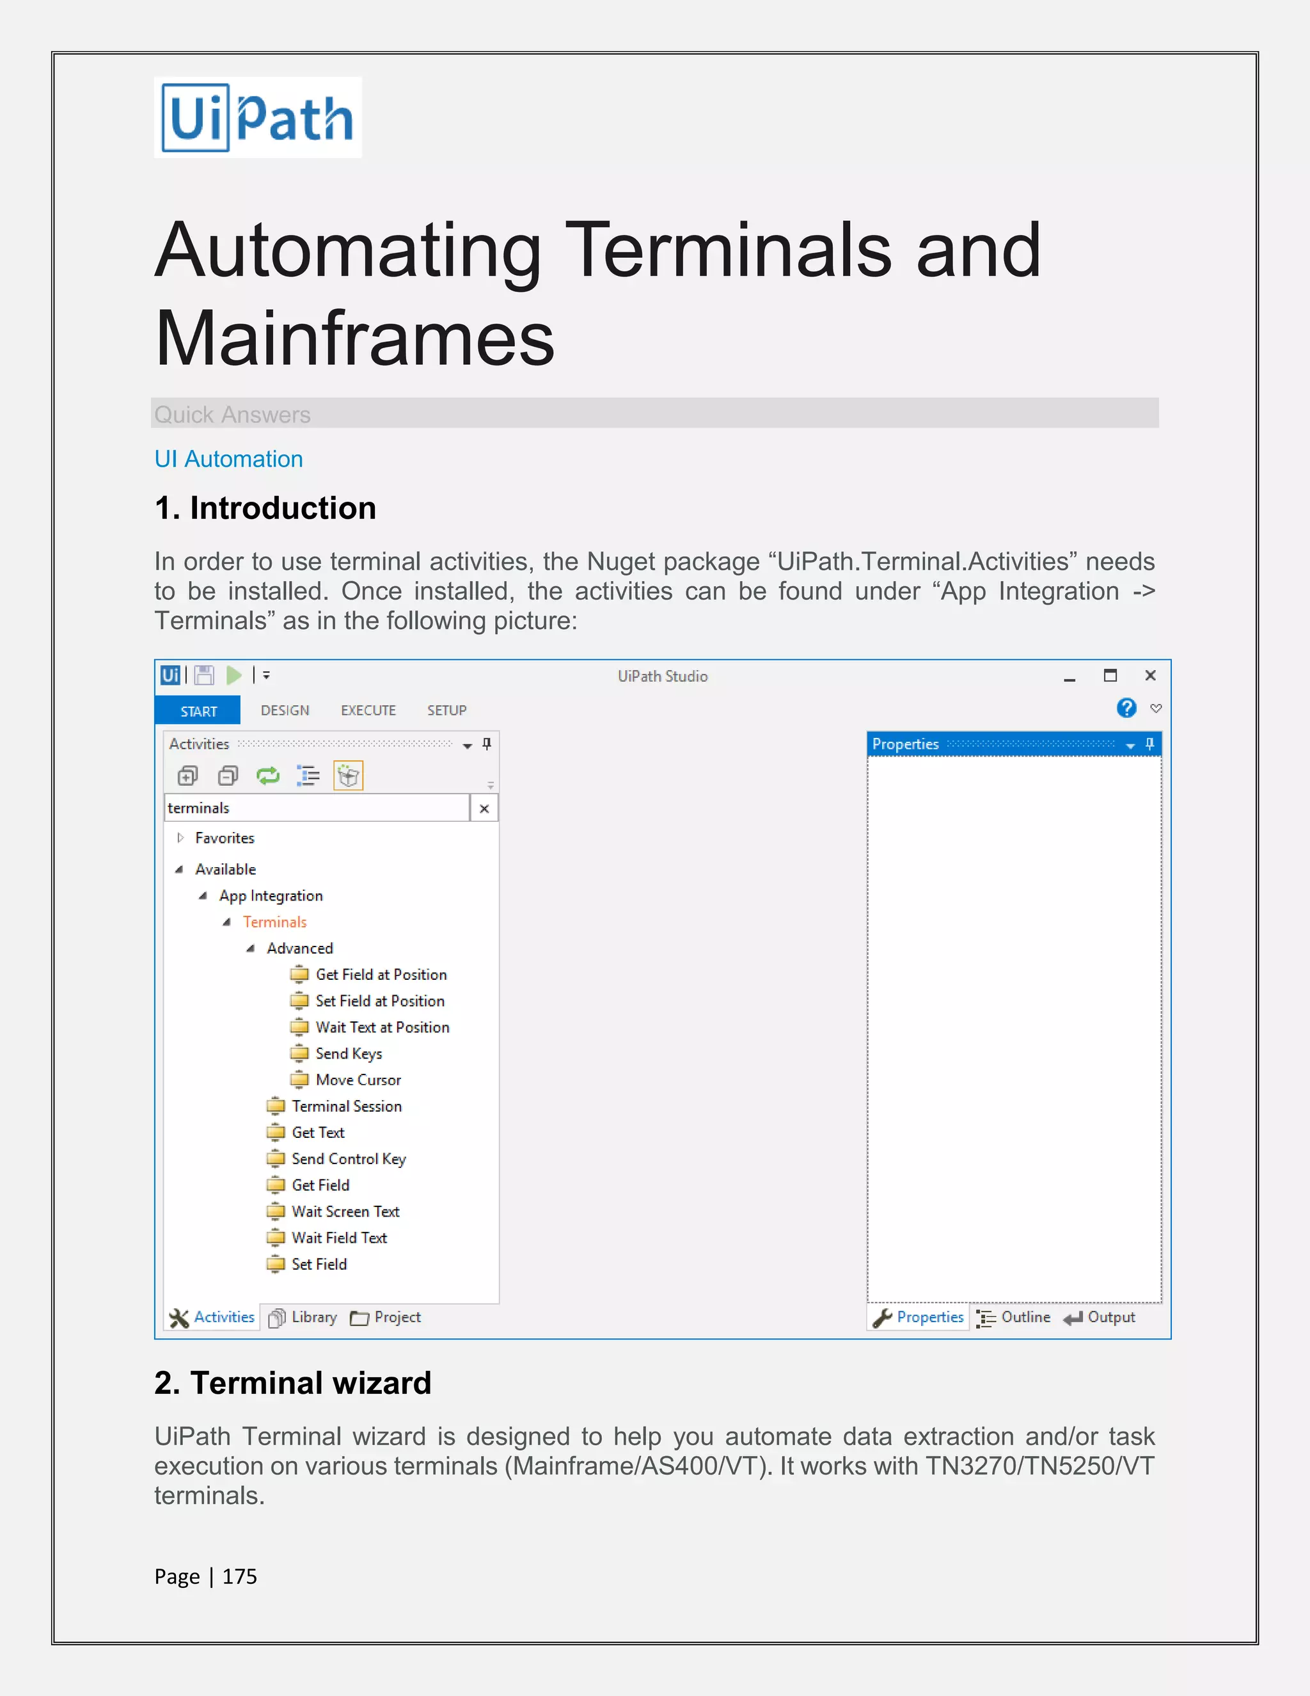The width and height of the screenshot is (1310, 1696).
Task: Open the Project bottom tab
Action: coord(386,1318)
